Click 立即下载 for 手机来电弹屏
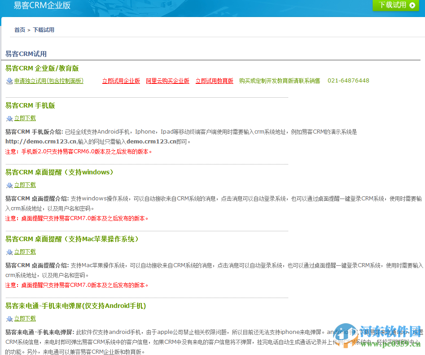The image size is (425, 355). [x=26, y=319]
